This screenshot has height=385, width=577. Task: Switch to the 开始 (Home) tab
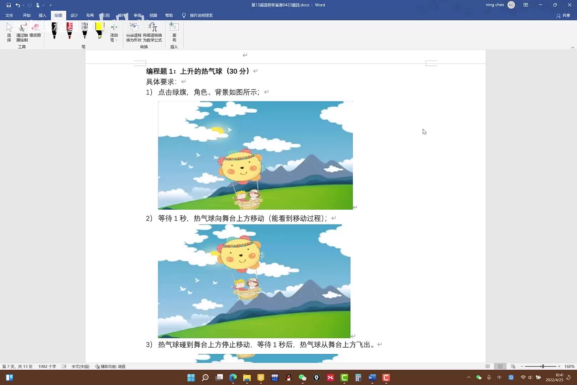pyautogui.click(x=27, y=15)
